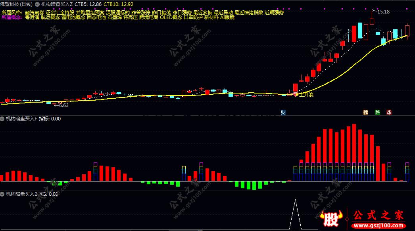Click the OLED概念 concept tag
Viewport: 415px width, 231px height.
tap(171, 17)
